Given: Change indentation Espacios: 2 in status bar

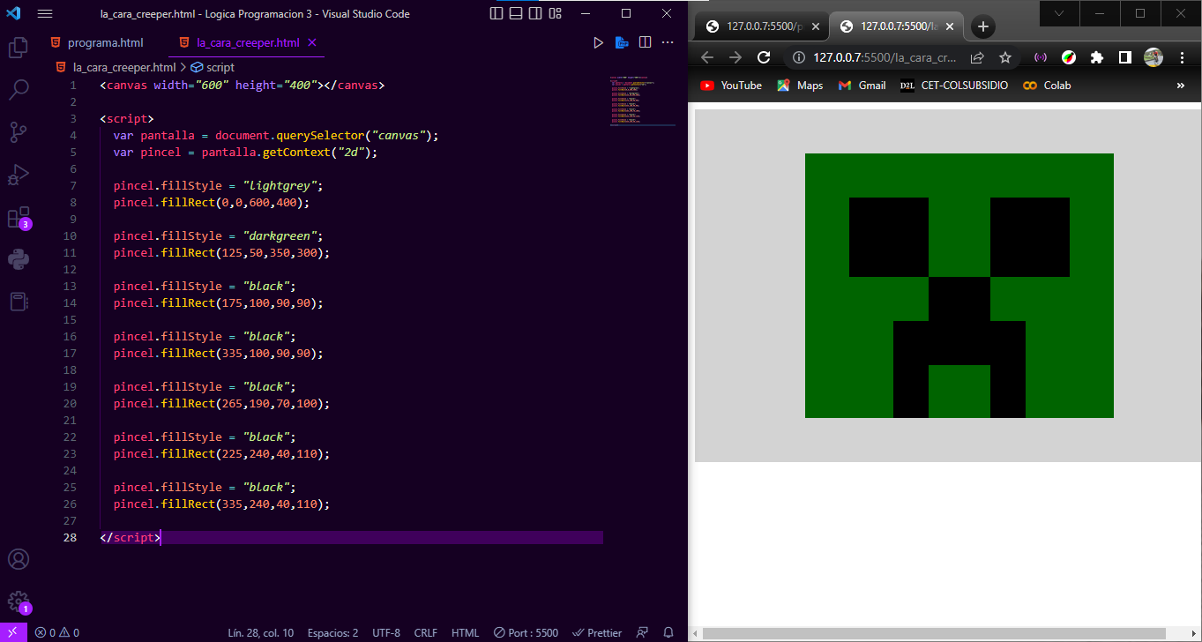Looking at the screenshot, I should [332, 632].
